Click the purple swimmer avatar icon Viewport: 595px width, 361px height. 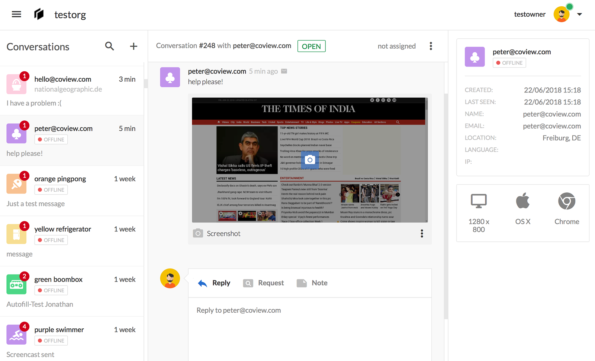point(16,334)
